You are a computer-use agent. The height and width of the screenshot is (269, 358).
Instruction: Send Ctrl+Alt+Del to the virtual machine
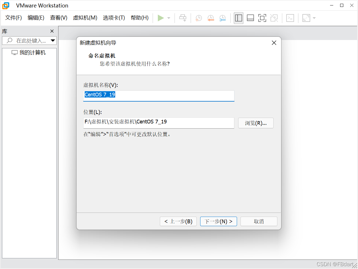point(183,18)
